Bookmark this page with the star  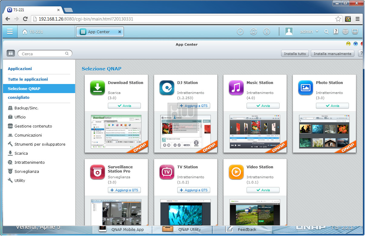tap(338, 19)
